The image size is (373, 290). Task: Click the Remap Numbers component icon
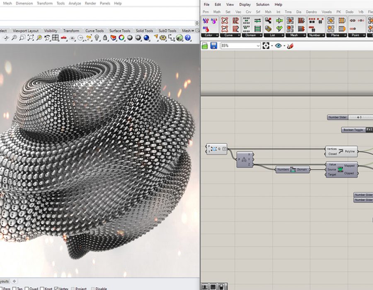[x=340, y=169]
